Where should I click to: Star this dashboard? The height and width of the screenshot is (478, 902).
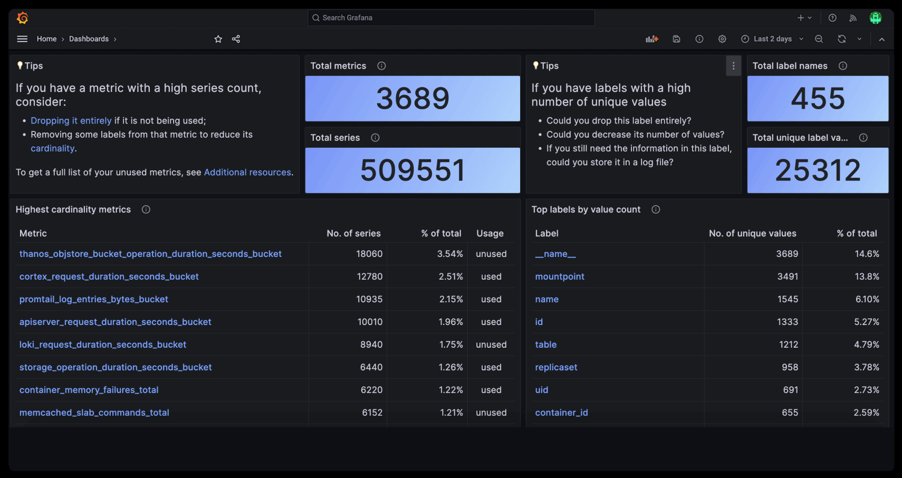218,39
